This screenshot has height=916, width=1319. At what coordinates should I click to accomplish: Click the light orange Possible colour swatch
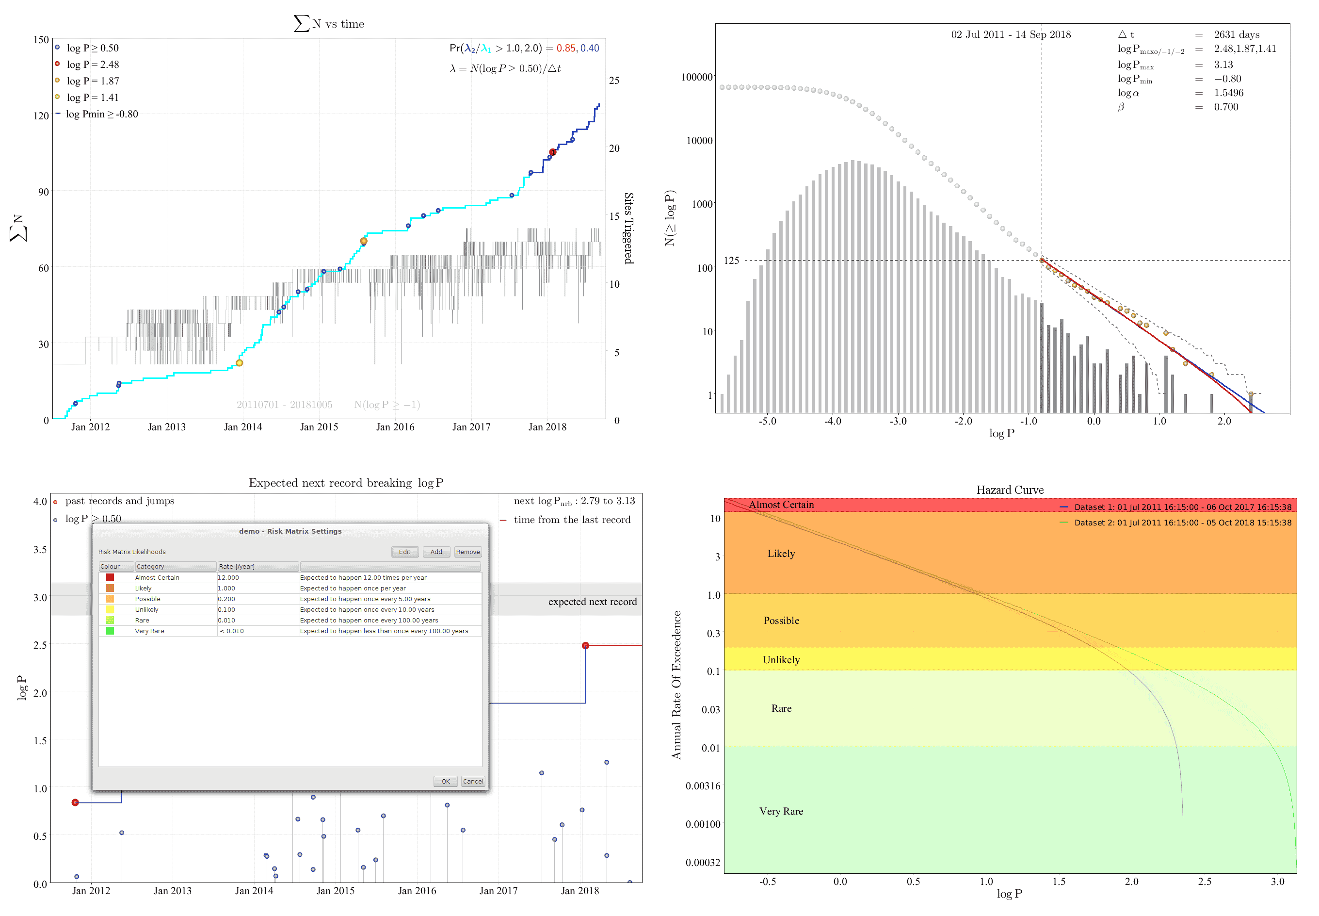coord(110,599)
